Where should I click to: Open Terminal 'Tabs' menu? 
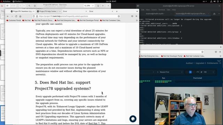pyautogui.click(x=168, y=10)
